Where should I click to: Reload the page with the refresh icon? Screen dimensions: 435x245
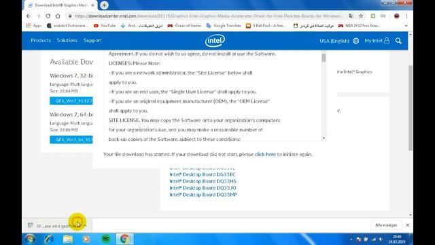click(48, 16)
